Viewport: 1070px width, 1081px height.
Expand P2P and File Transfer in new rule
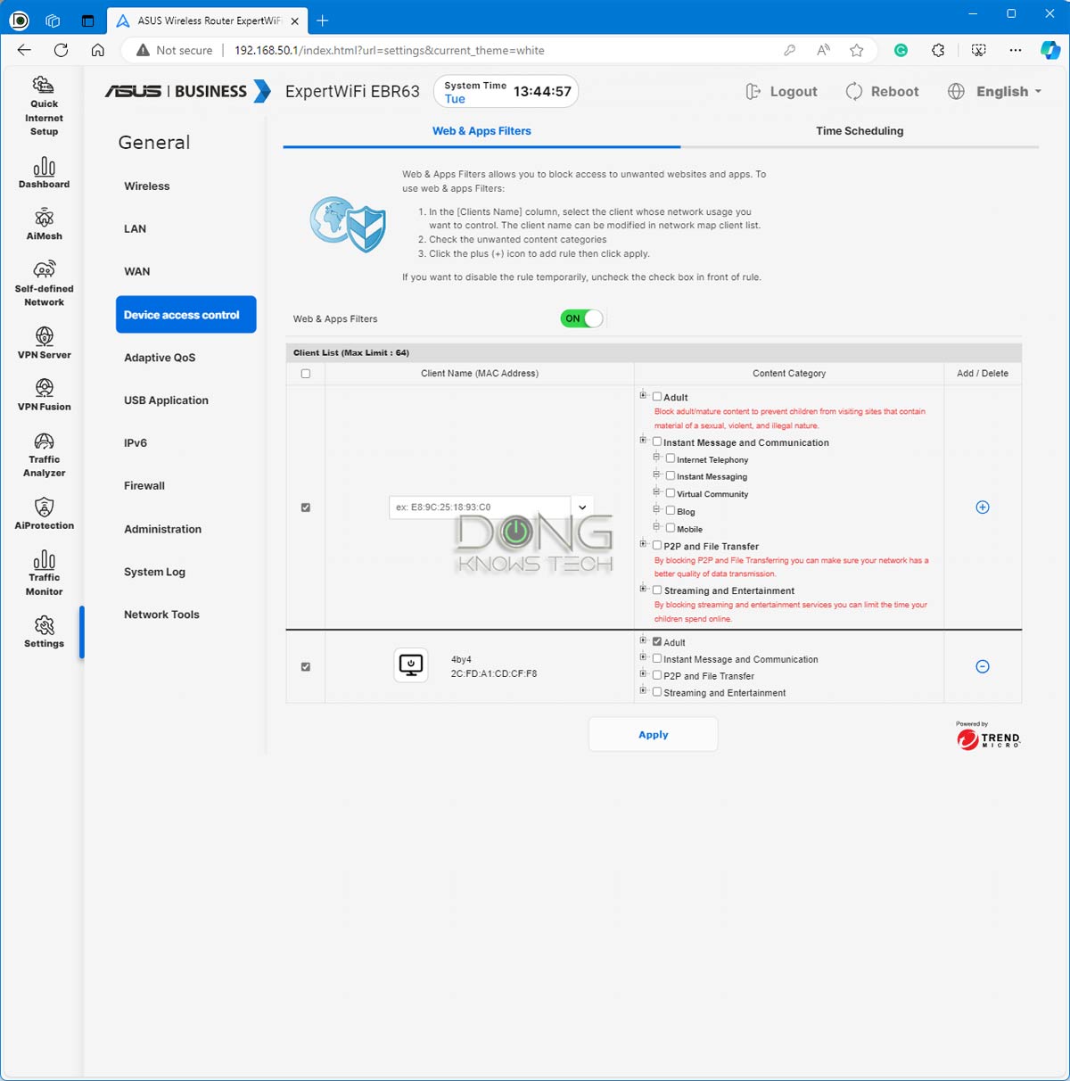643,543
